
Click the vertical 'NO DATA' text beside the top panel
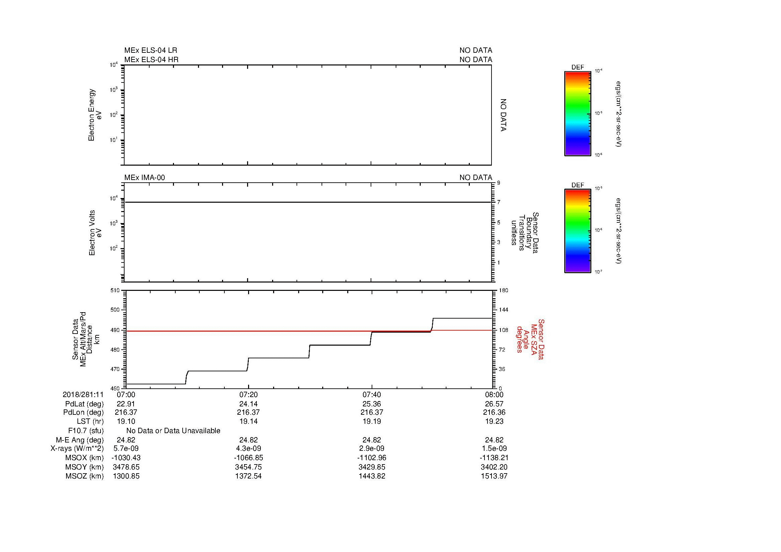(x=503, y=115)
